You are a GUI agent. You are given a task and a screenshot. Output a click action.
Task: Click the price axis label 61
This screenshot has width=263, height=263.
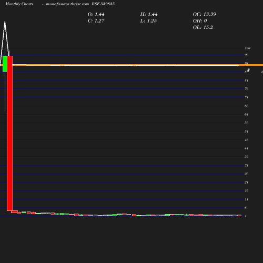pos(247,114)
